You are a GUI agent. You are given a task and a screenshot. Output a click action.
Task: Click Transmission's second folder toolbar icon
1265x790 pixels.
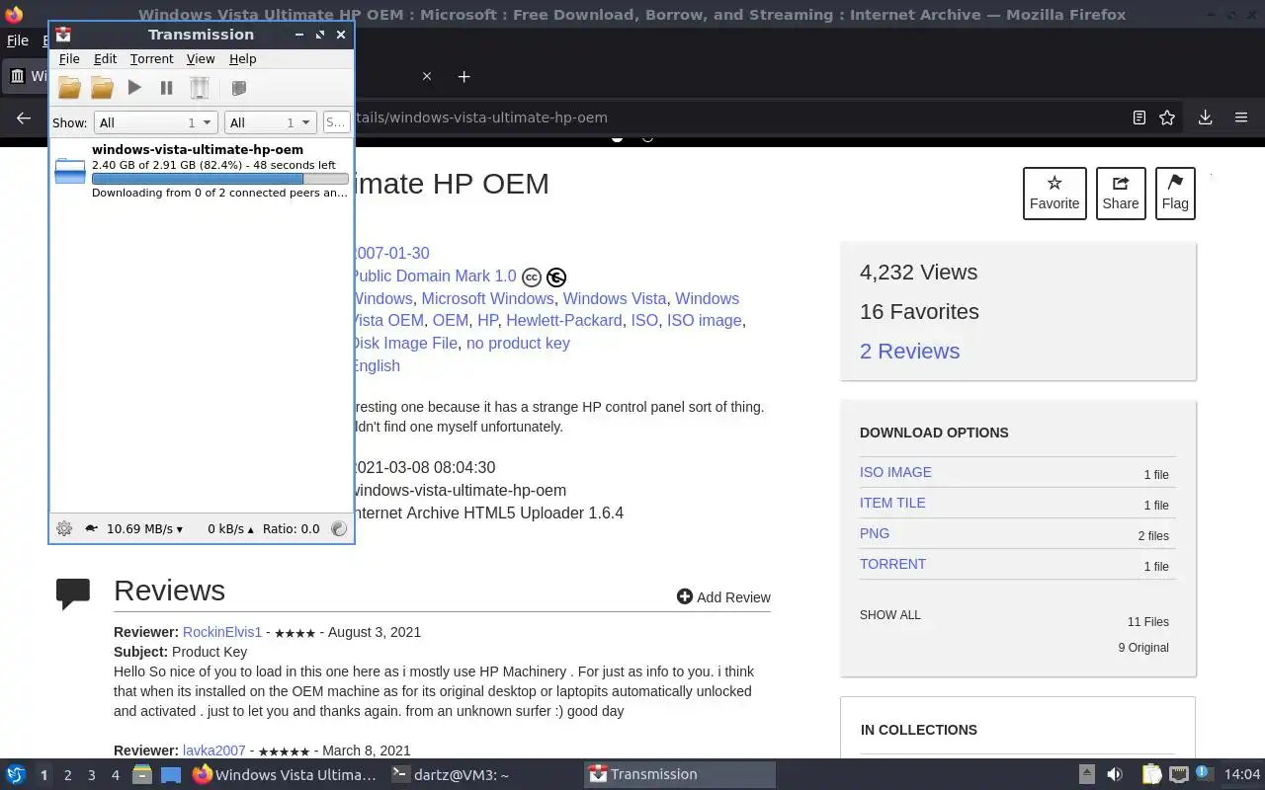point(102,88)
